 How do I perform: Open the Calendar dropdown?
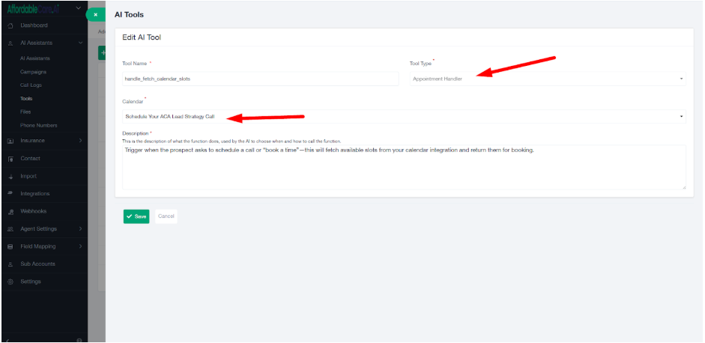tap(404, 116)
